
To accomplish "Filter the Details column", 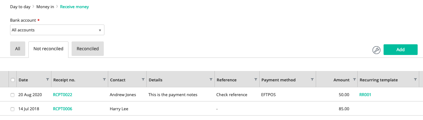I will (211, 80).
